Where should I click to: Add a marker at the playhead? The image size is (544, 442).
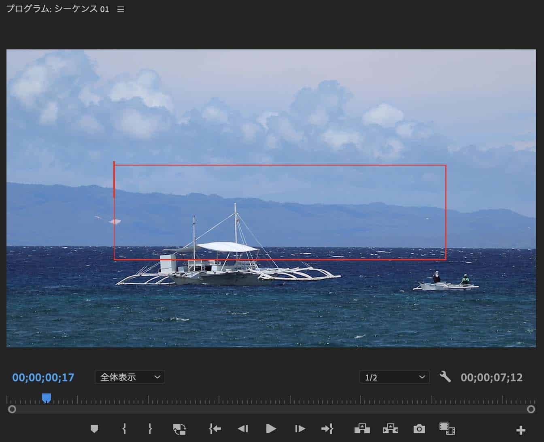[94, 429]
